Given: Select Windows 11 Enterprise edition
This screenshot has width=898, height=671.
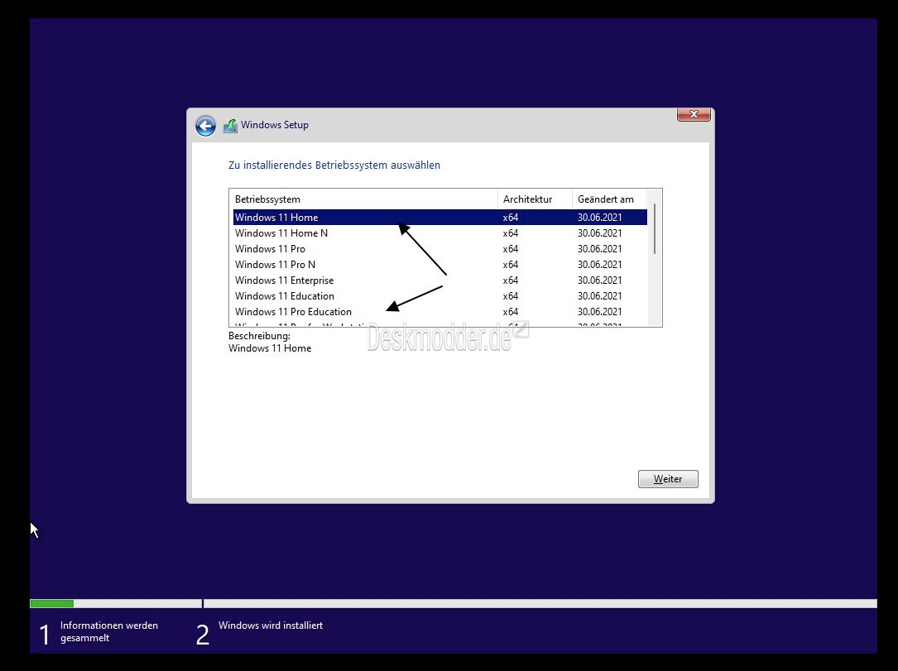Looking at the screenshot, I should pyautogui.click(x=439, y=280).
